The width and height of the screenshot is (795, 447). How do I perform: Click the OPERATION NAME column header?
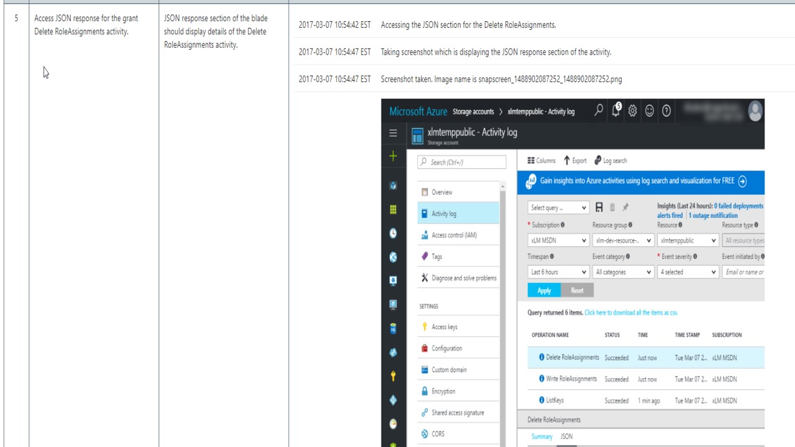pyautogui.click(x=550, y=335)
